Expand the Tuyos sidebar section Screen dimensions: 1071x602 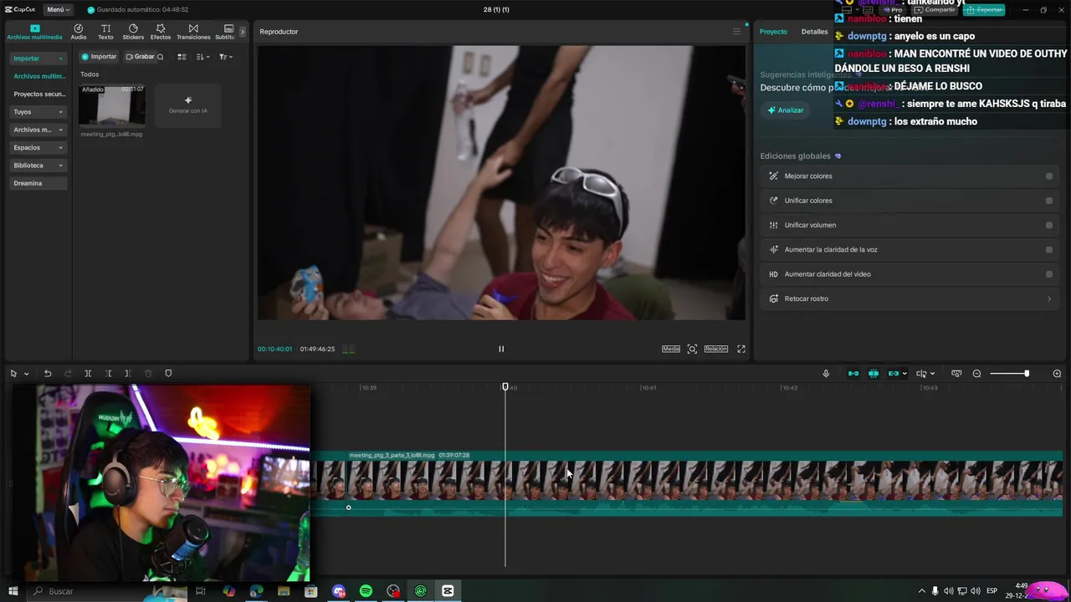tap(38, 111)
